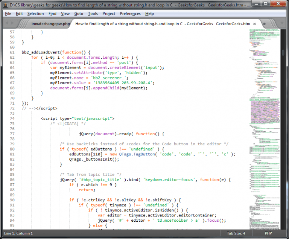The width and height of the screenshot is (289, 239).
Task: Open the Selection menu
Action: click(x=35, y=14)
